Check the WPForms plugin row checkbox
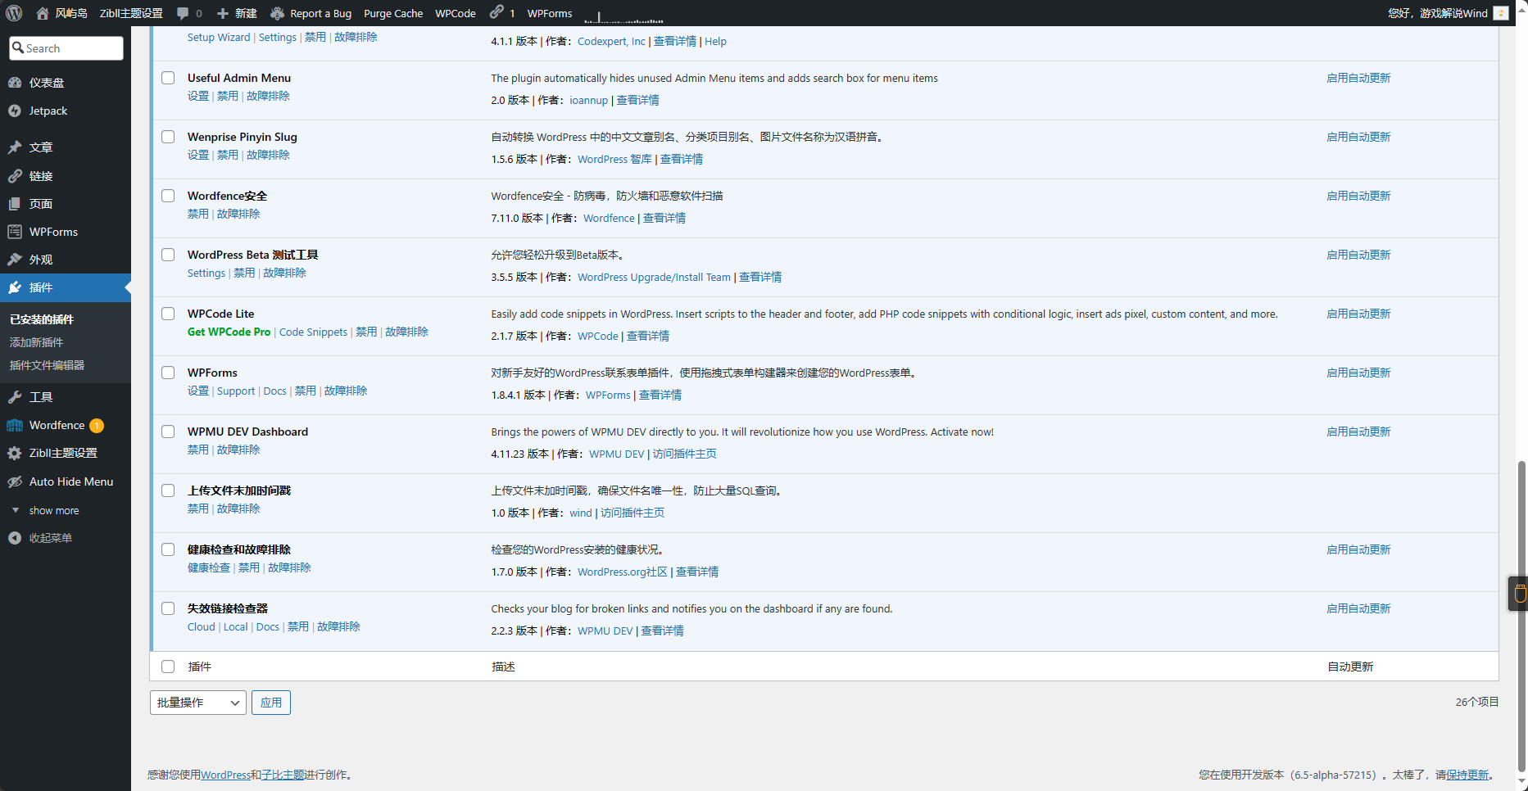This screenshot has width=1528, height=791. [168, 373]
